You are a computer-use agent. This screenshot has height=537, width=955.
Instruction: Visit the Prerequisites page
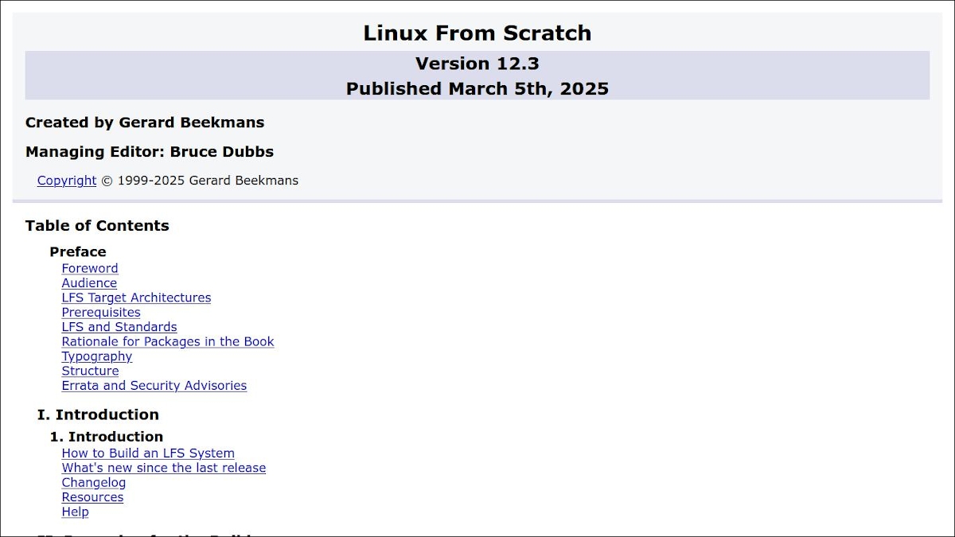coord(101,313)
